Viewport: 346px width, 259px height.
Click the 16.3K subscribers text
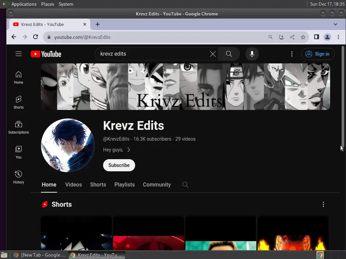pyautogui.click(x=152, y=139)
